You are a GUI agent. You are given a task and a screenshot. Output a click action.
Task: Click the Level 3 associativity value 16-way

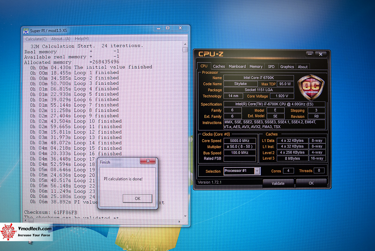317,158
